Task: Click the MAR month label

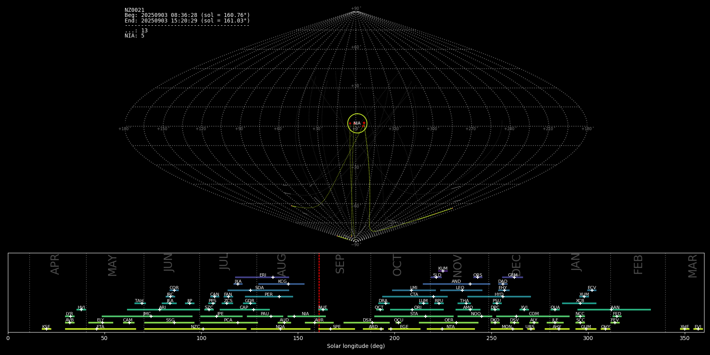Action: (692, 266)
